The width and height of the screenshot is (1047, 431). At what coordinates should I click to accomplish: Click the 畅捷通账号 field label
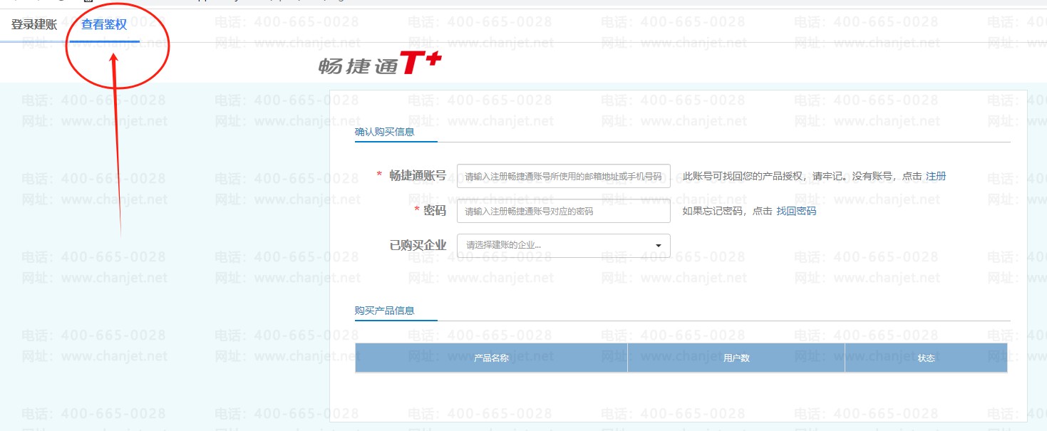[x=418, y=175]
